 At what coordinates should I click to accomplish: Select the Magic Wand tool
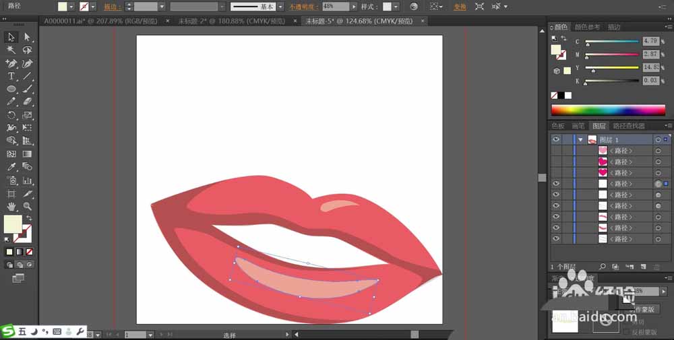(11, 50)
